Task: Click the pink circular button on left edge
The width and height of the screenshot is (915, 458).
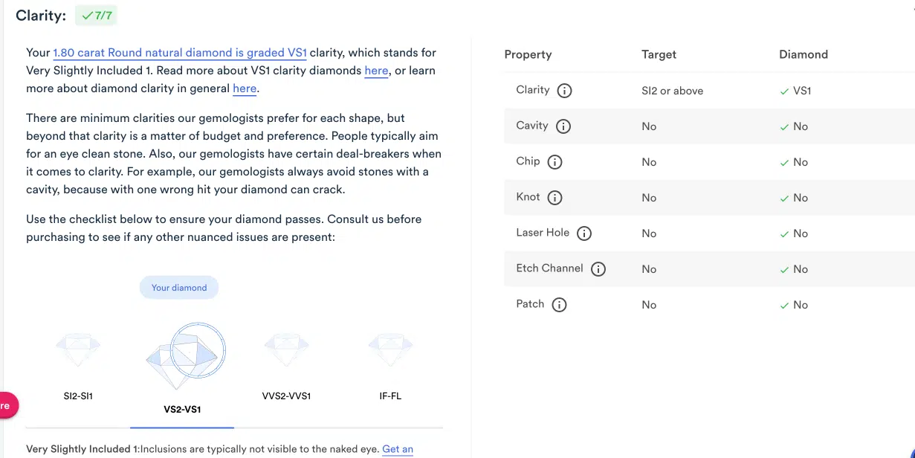Action: coord(7,405)
